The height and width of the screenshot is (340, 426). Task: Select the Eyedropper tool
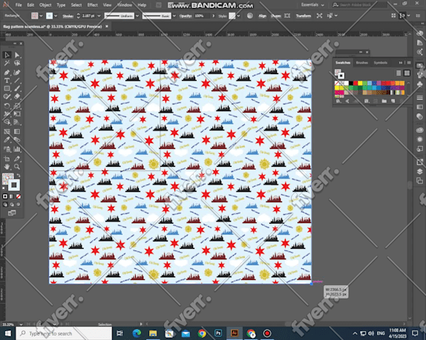pyautogui.click(x=7, y=140)
